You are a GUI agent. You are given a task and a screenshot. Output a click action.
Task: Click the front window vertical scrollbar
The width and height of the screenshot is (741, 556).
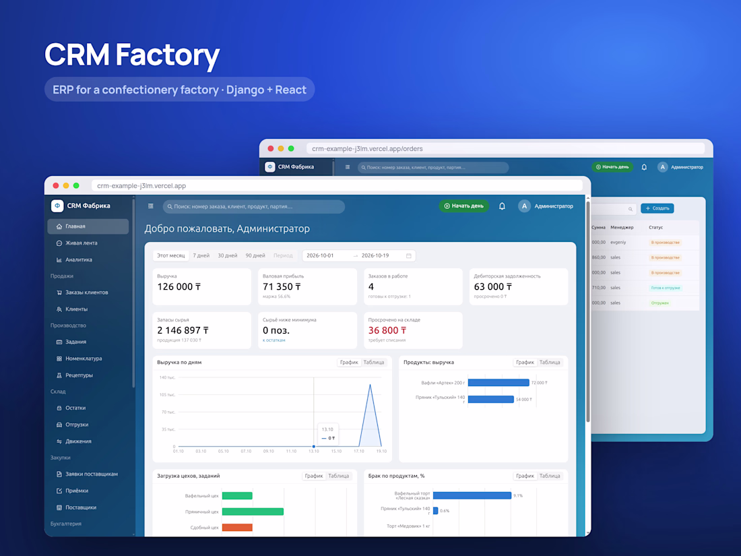coord(588,312)
